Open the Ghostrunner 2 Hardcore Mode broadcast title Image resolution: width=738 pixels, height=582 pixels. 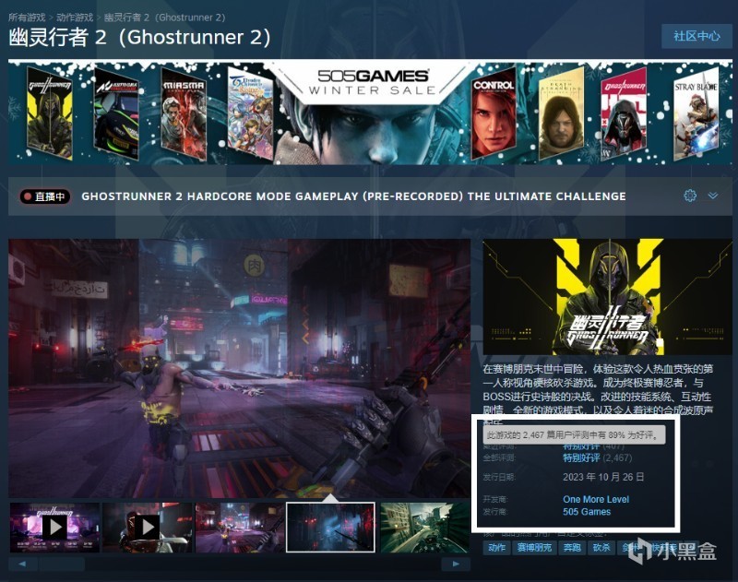click(x=353, y=196)
